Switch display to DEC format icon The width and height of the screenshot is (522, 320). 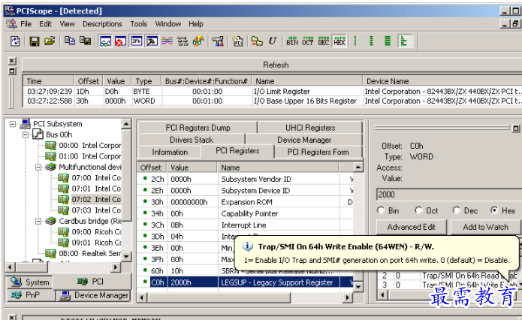click(x=324, y=41)
